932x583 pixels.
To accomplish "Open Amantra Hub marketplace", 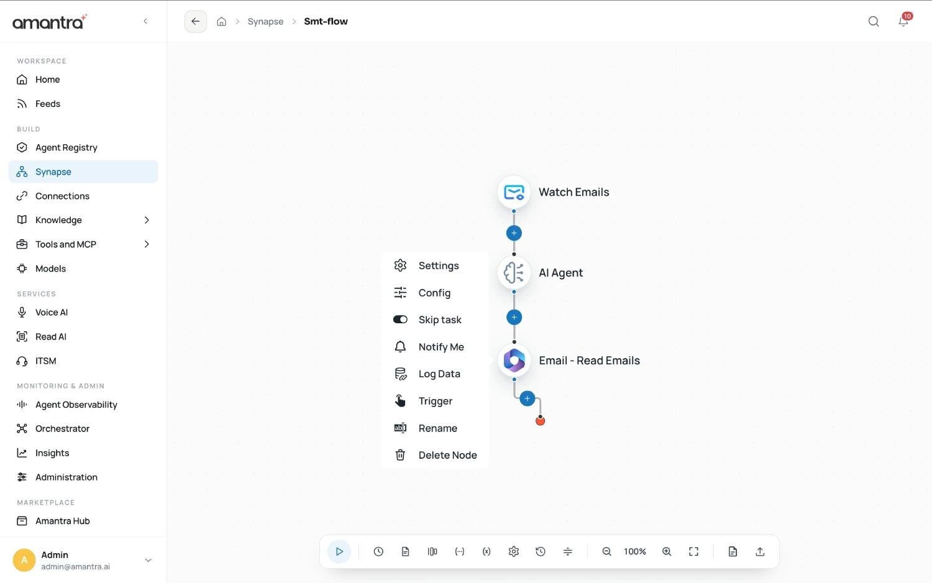I will (x=83, y=521).
